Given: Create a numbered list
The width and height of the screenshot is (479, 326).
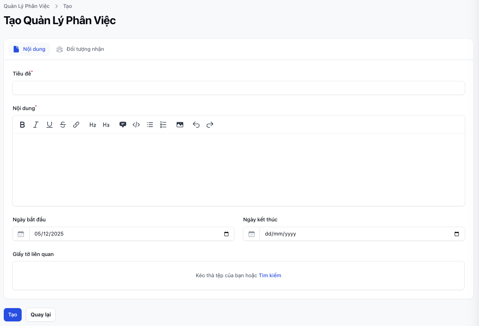Looking at the screenshot, I should (x=163, y=125).
